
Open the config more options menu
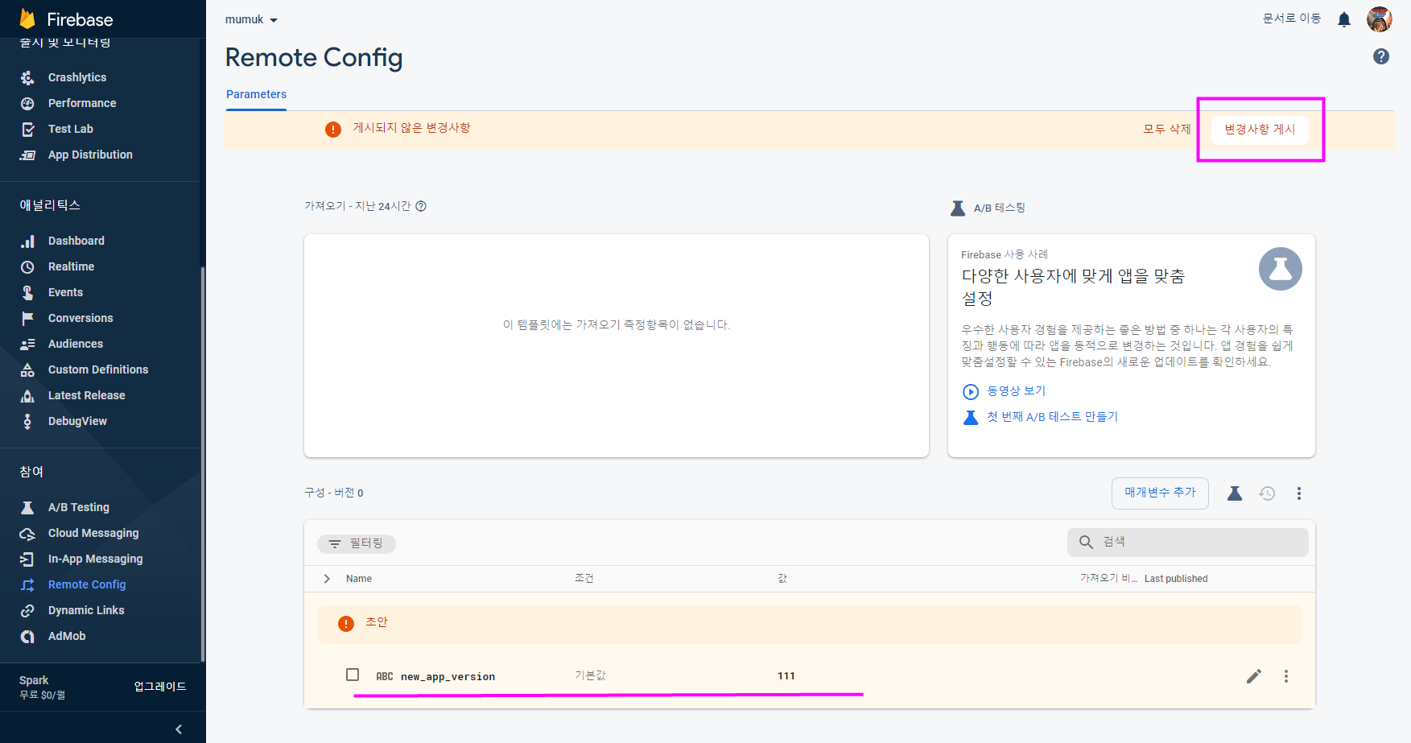click(1299, 493)
